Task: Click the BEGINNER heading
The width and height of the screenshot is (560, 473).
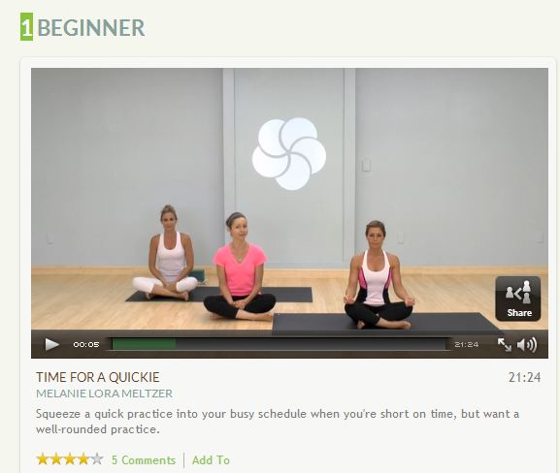Action: (x=91, y=28)
